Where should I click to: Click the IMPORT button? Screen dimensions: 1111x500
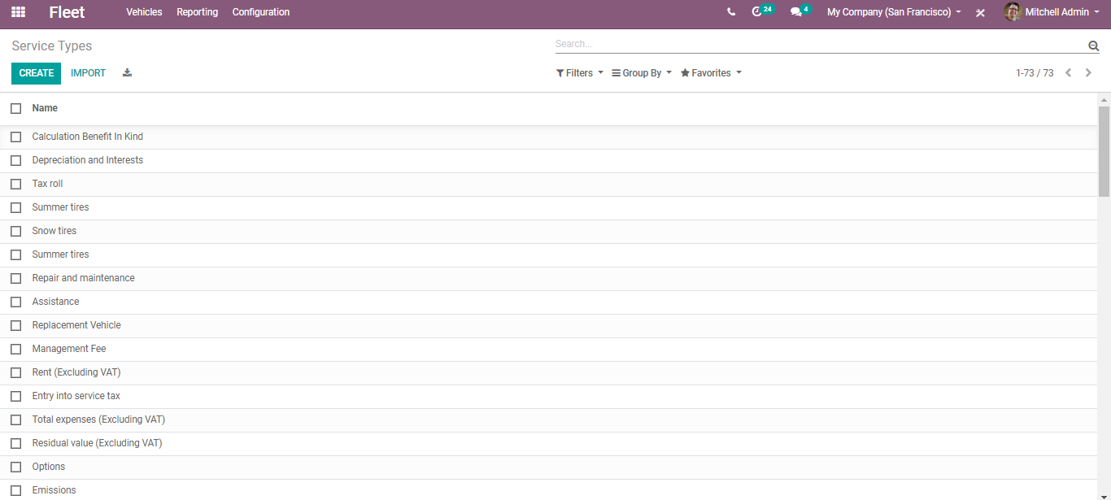tap(88, 73)
